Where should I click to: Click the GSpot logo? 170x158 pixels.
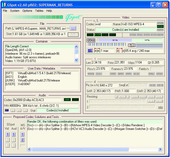pyautogui.click(x=73, y=17)
